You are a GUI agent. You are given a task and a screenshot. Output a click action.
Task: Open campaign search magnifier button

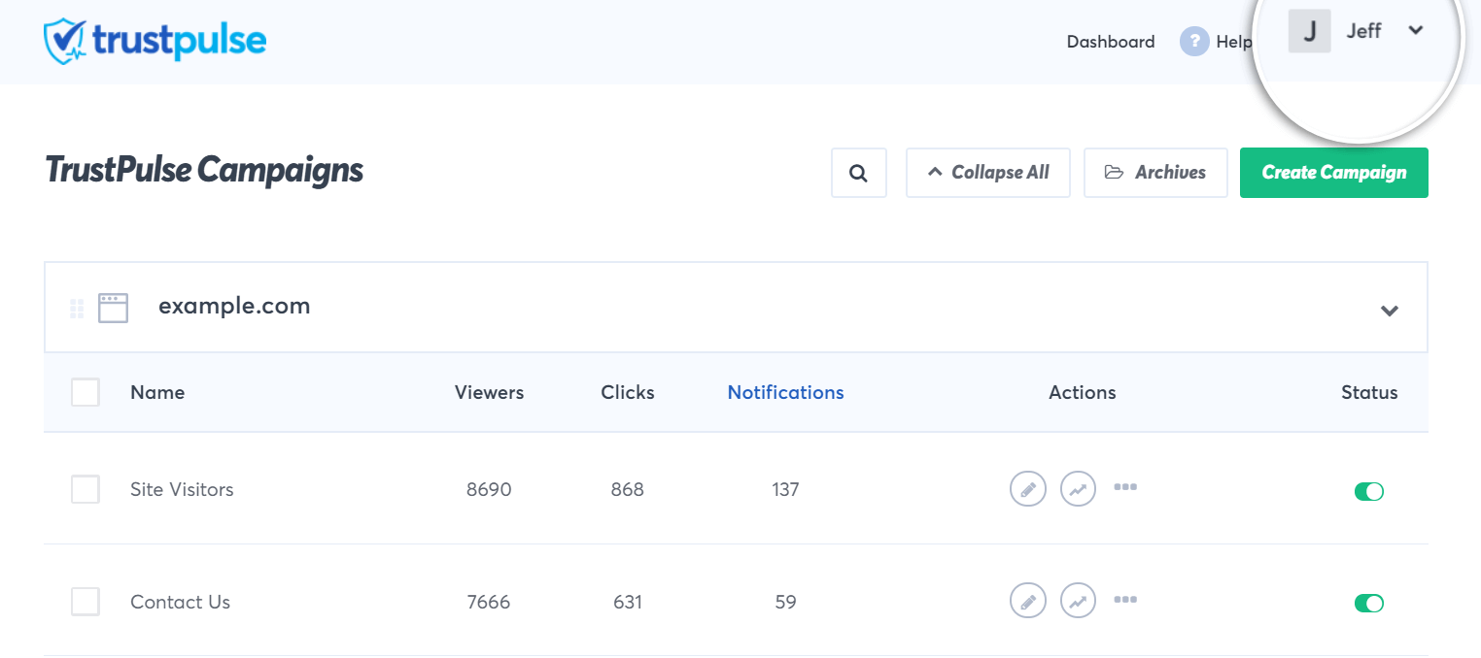pos(858,173)
